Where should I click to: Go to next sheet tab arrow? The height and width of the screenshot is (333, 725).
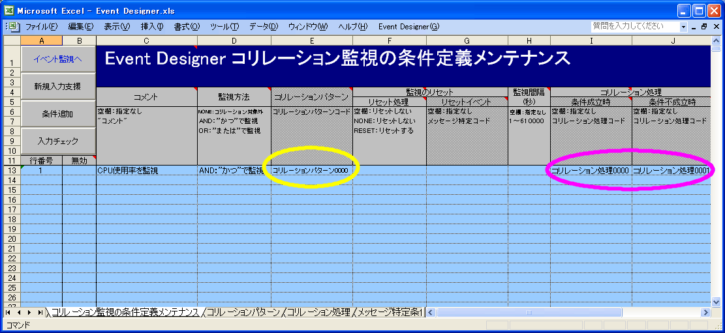click(29, 313)
